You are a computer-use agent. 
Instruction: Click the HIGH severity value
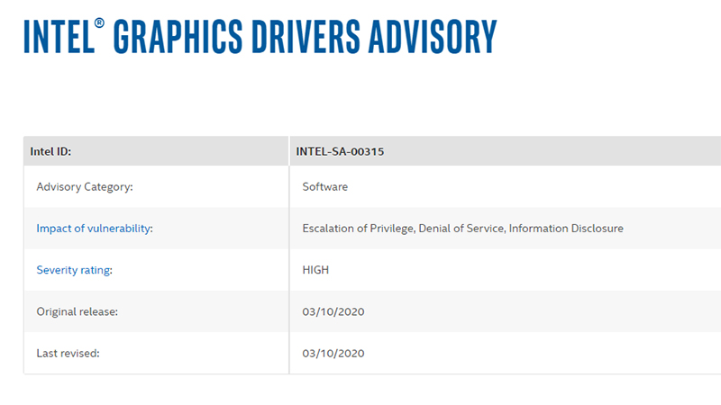point(317,270)
